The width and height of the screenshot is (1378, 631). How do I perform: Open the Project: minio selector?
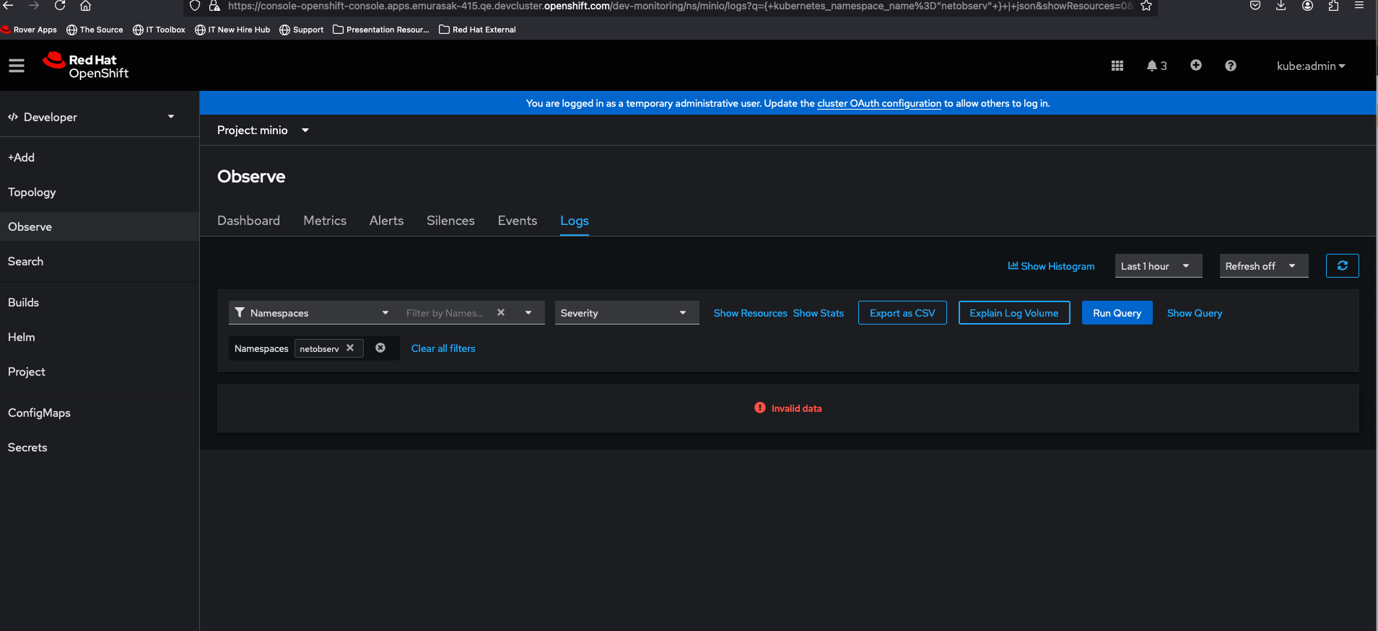pos(263,131)
